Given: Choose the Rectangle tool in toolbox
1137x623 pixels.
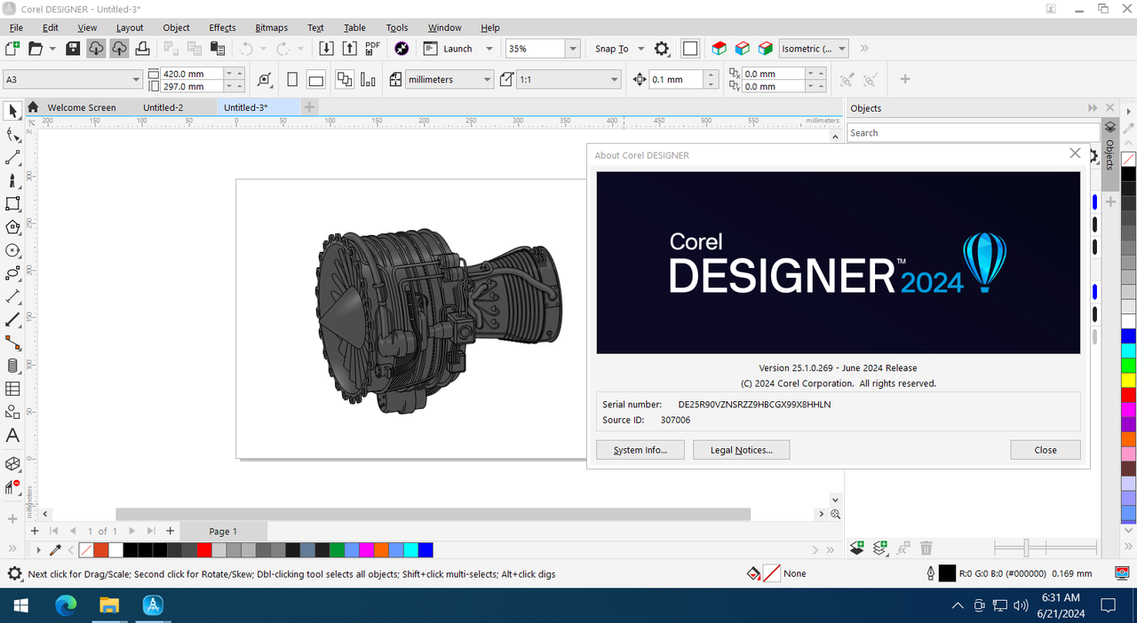Looking at the screenshot, I should coord(12,203).
